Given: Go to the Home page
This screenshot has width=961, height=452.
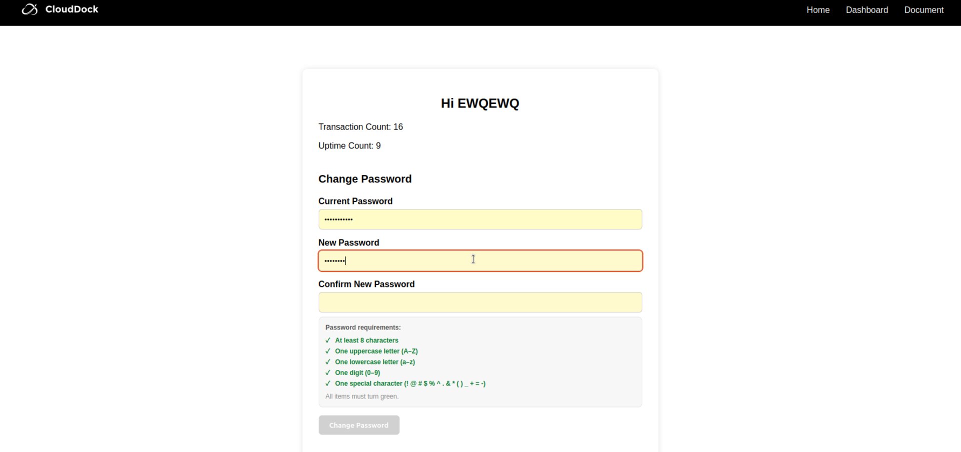Looking at the screenshot, I should [x=818, y=10].
